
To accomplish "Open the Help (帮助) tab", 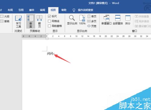I will point(64,10).
